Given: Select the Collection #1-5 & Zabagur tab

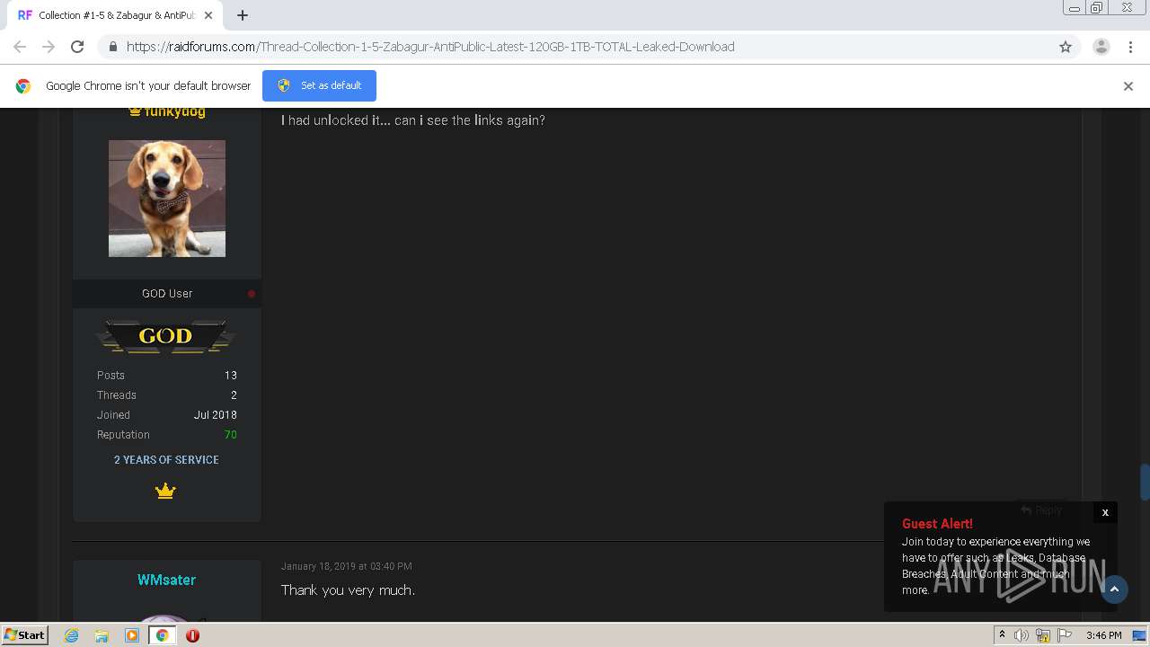Looking at the screenshot, I should click(114, 15).
